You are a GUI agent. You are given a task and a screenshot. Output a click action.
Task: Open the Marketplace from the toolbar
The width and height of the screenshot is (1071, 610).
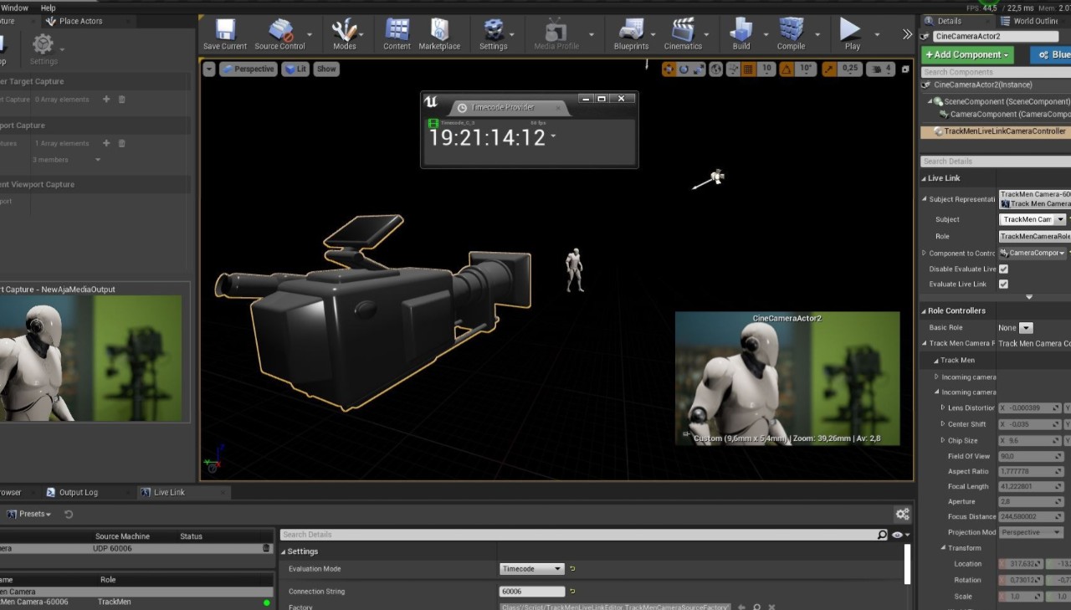[439, 31]
